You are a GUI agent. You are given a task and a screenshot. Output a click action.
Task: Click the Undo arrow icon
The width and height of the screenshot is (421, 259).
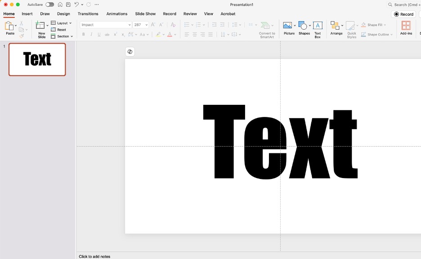[x=76, y=4]
